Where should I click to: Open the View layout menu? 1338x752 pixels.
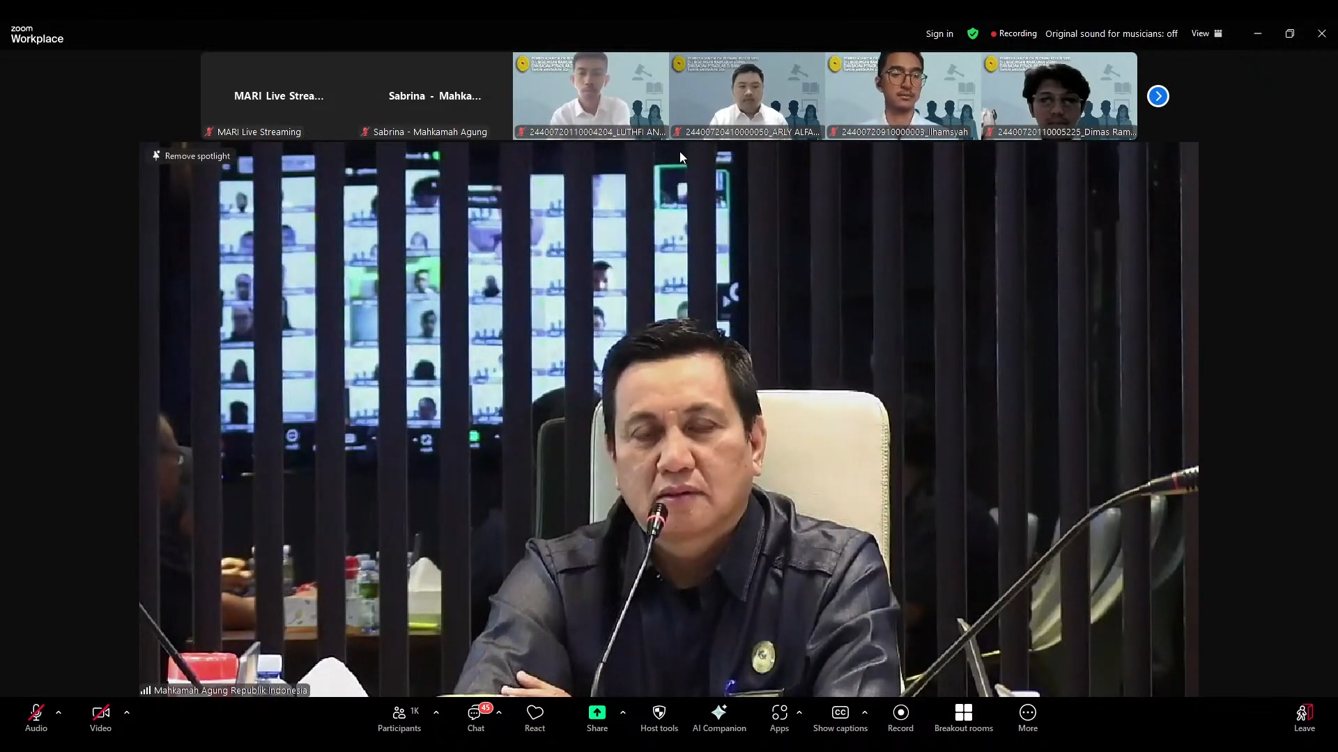(x=1206, y=33)
